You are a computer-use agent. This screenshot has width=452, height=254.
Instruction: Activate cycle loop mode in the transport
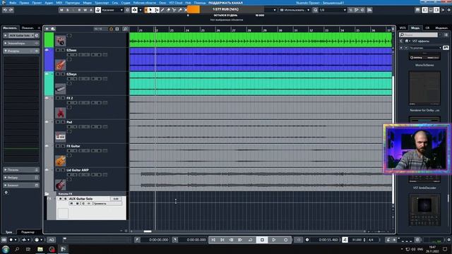pos(250,240)
